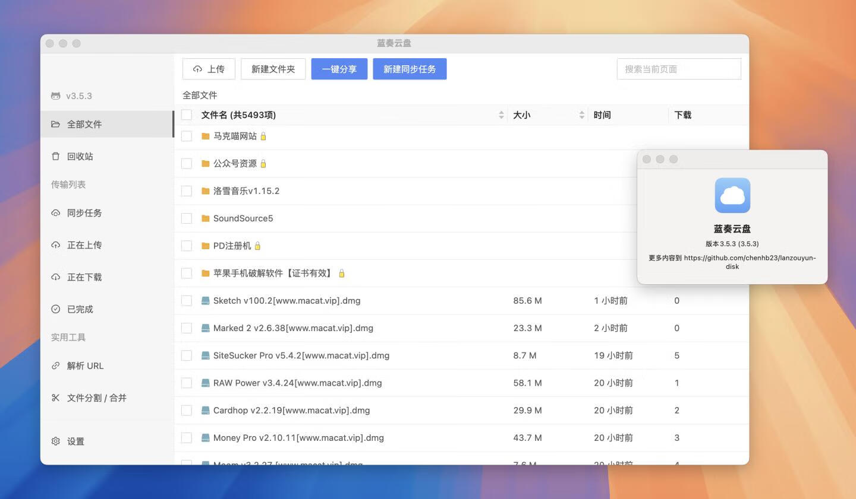Focus the 搜索当前页面 search field
The width and height of the screenshot is (856, 499).
[x=679, y=69]
